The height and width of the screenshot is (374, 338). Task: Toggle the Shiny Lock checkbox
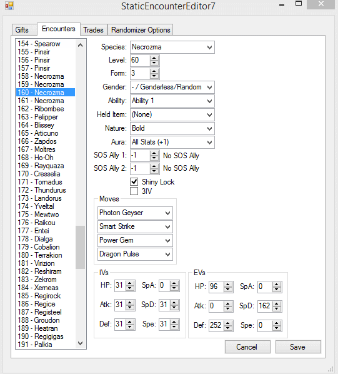coord(134,182)
